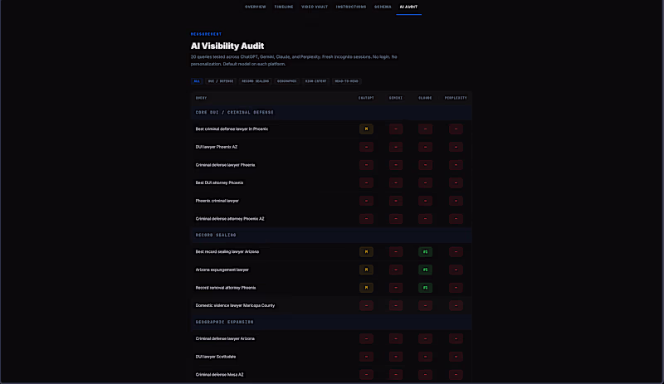
Task: Click the Record Sealing section header row
Action: [x=331, y=235]
